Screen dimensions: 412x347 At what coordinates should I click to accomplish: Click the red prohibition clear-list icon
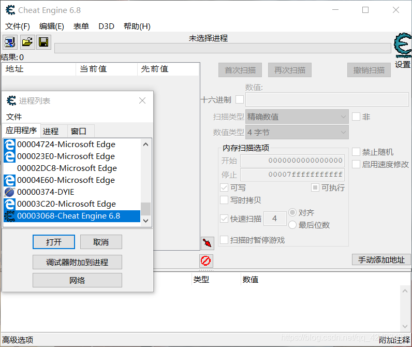pyautogui.click(x=205, y=261)
